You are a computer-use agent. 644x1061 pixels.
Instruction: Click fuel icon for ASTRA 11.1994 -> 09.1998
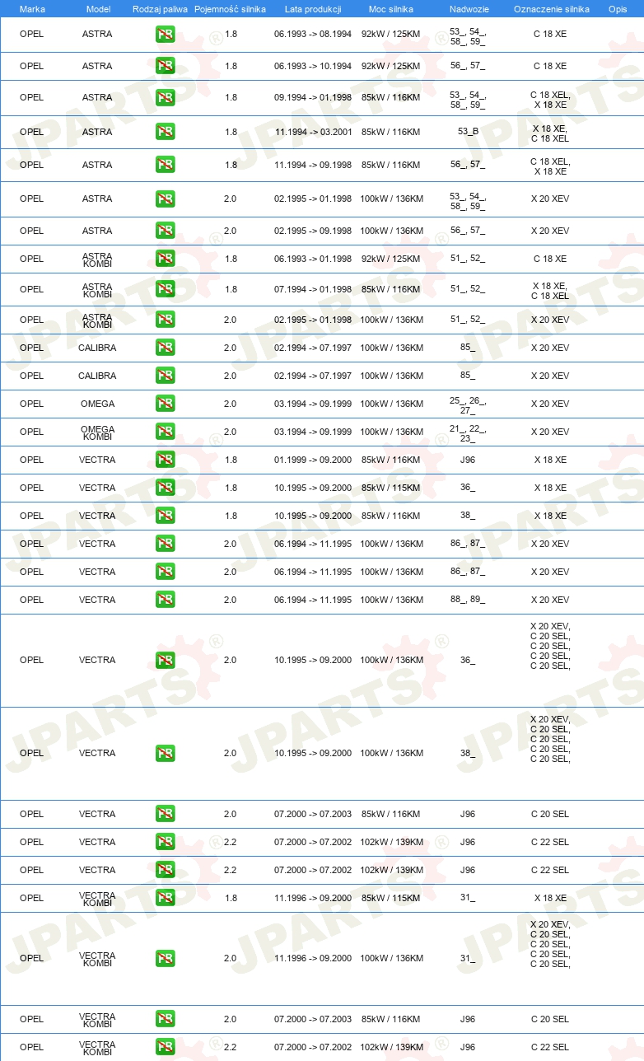click(x=166, y=165)
